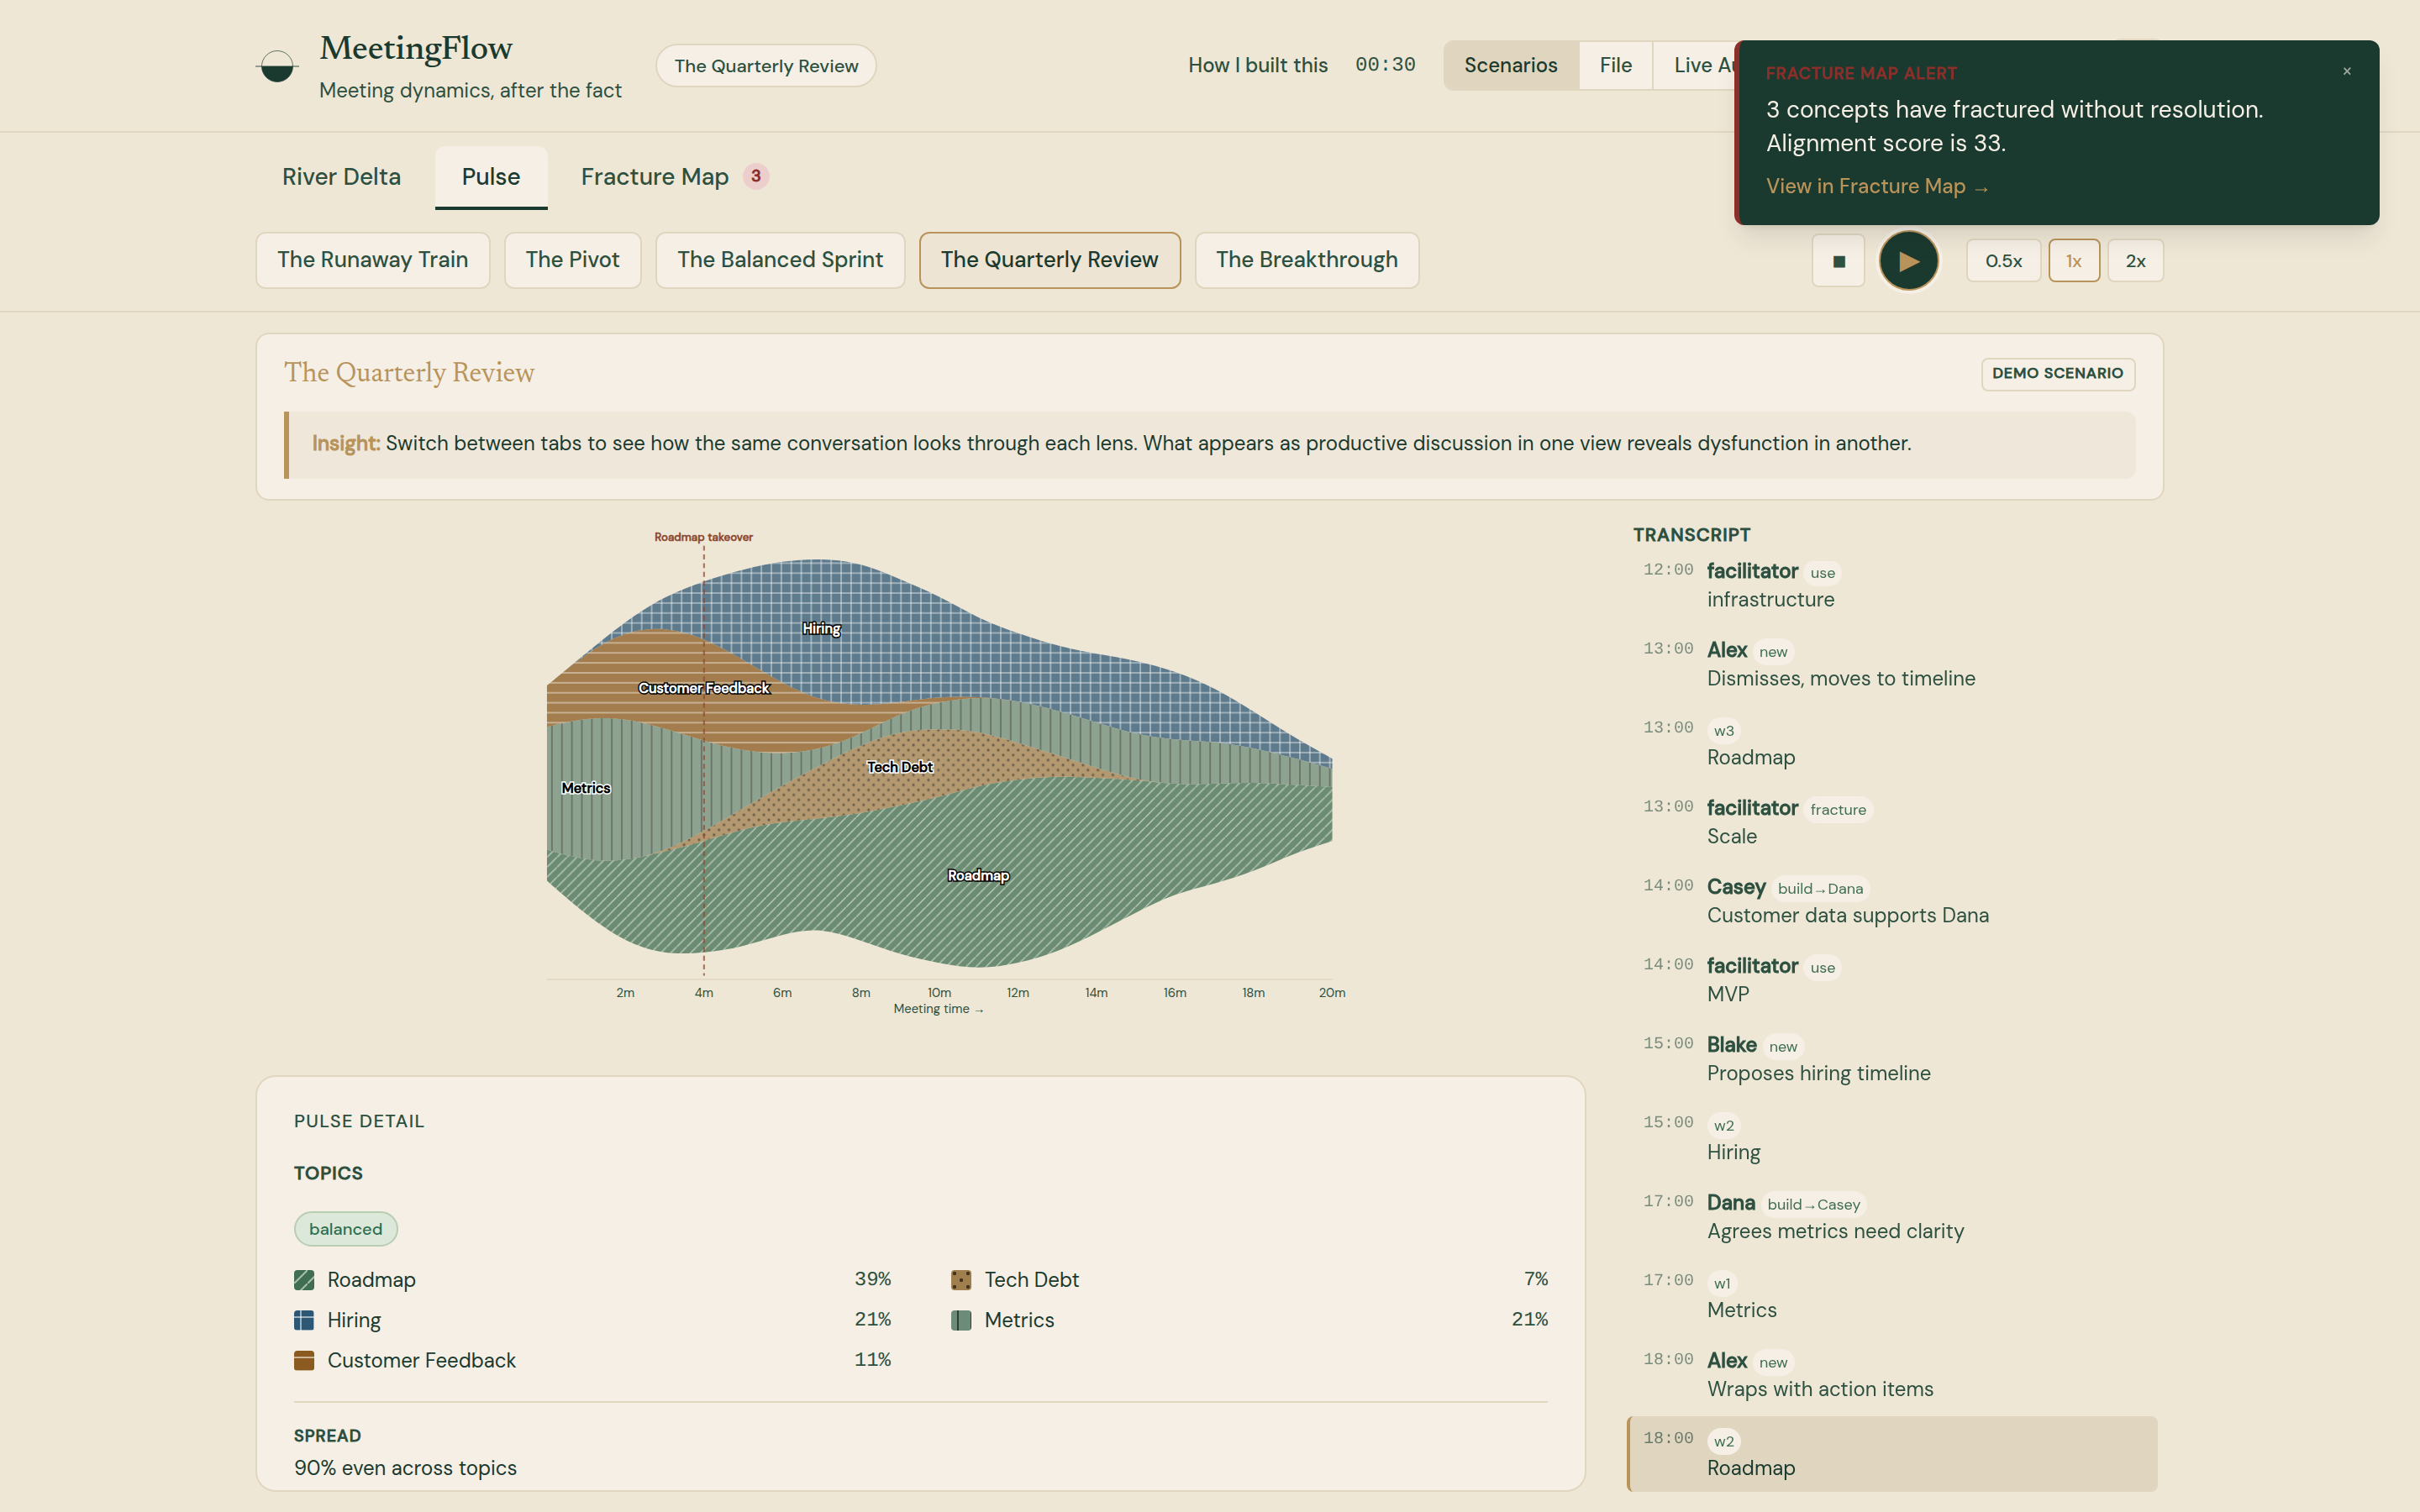
Task: Click the Tech Debt stream in chart
Action: click(x=899, y=767)
